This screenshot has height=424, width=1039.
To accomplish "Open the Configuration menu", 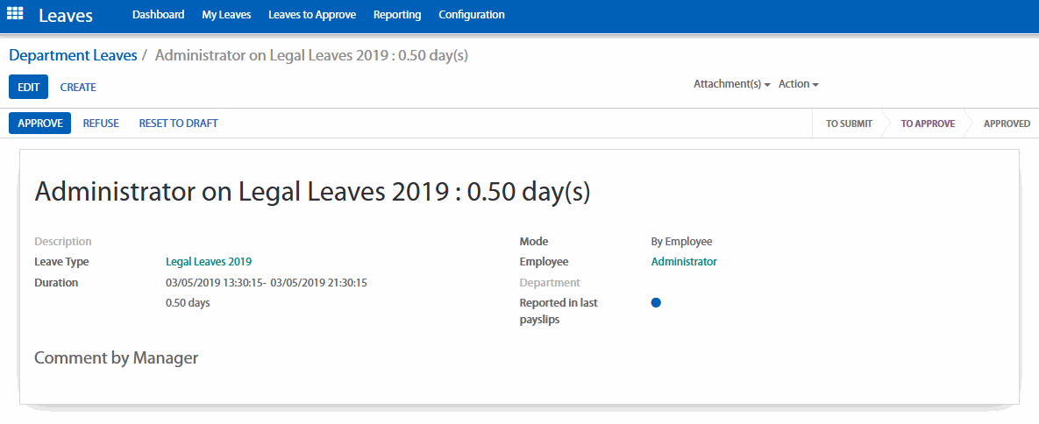I will coord(472,15).
